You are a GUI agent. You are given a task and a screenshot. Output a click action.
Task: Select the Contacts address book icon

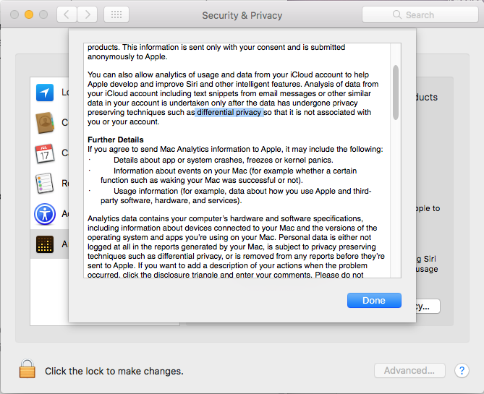[x=45, y=122]
